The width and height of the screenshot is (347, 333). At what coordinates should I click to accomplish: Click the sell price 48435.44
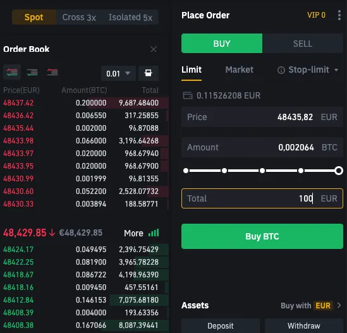18,128
